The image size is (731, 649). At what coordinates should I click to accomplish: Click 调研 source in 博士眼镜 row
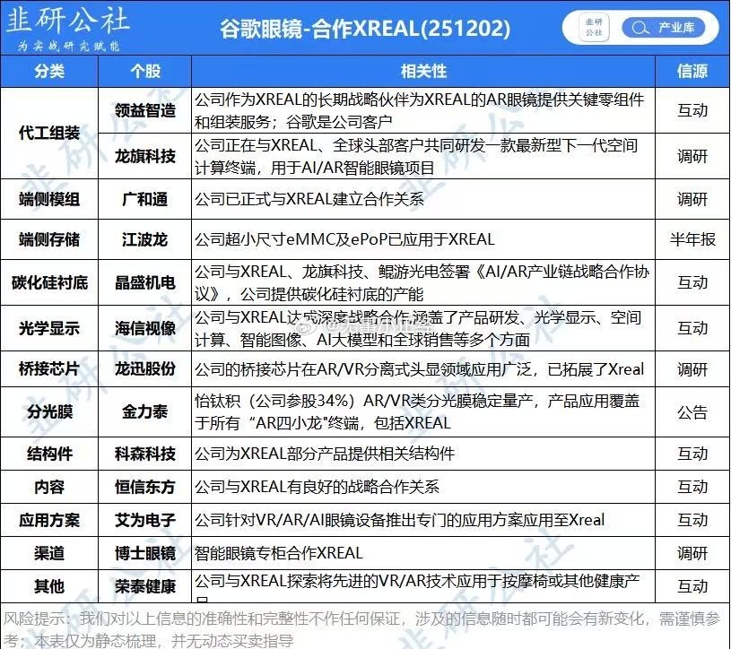point(692,553)
